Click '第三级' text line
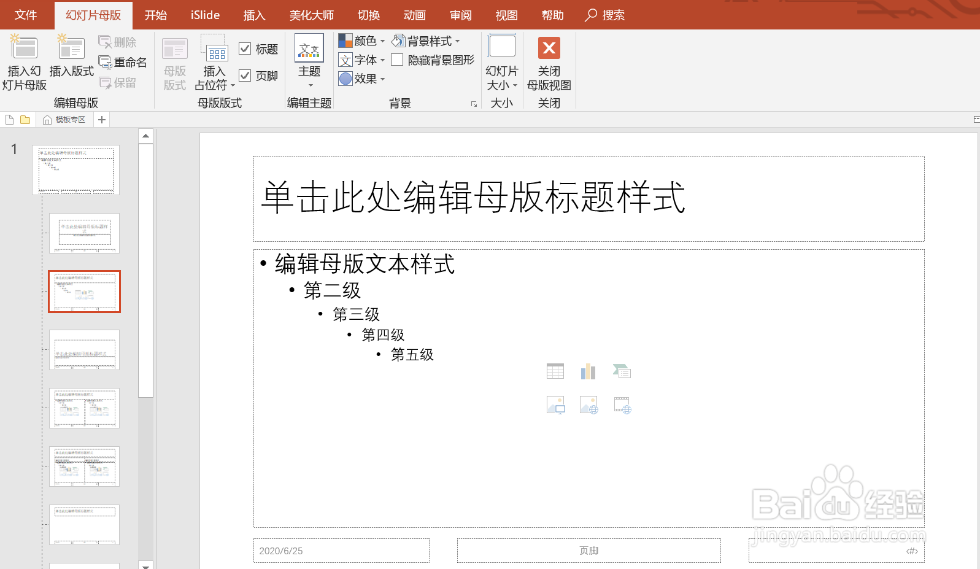980x569 pixels. click(356, 314)
